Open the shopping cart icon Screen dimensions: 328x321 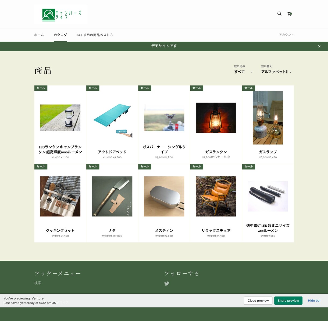289,14
